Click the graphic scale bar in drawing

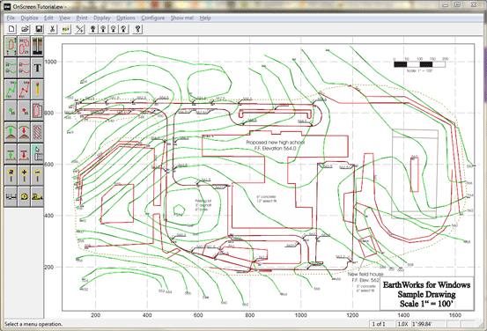click(x=419, y=64)
